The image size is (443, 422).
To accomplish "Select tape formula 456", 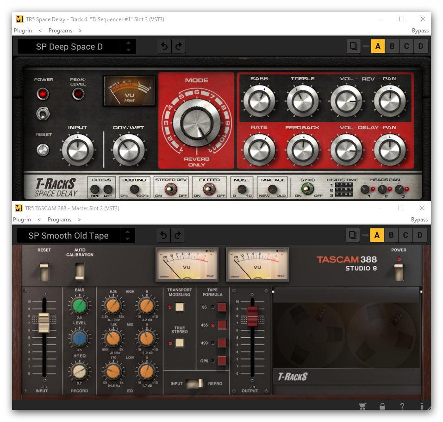I will [x=222, y=325].
